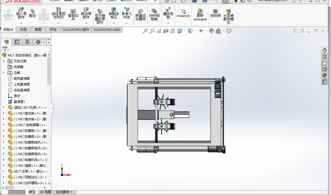
Task: Open the 3D 视图 bottom tab
Action: coord(46,192)
